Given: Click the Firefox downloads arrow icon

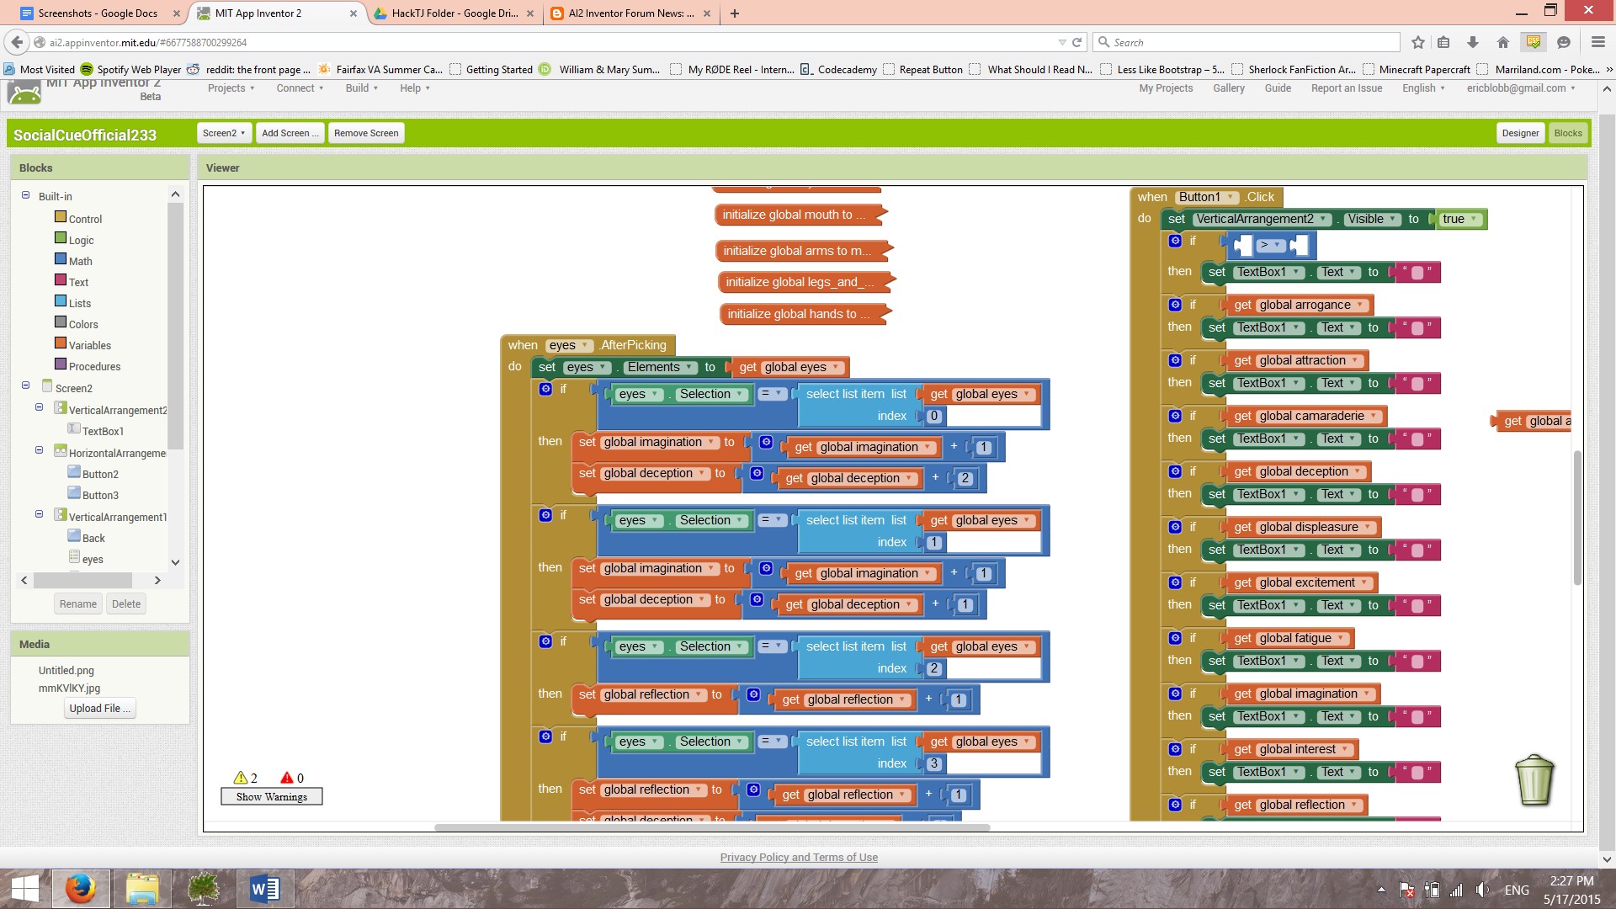Looking at the screenshot, I should (x=1472, y=42).
